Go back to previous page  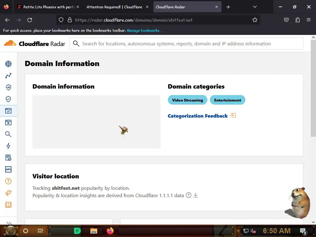(7, 20)
